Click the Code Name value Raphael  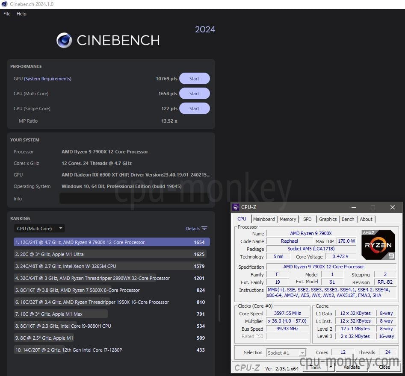tap(289, 241)
